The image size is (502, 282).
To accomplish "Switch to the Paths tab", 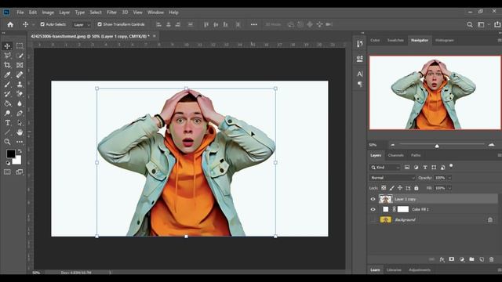I will coord(416,155).
